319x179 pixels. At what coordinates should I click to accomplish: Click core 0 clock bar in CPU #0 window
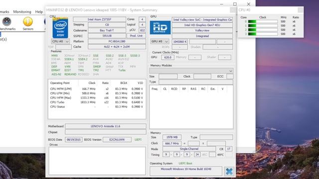coord(263,21)
